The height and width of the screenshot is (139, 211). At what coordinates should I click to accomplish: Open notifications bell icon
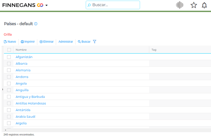204,5
